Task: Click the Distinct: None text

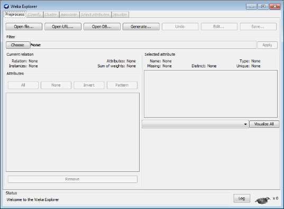Action: pyautogui.click(x=204, y=66)
